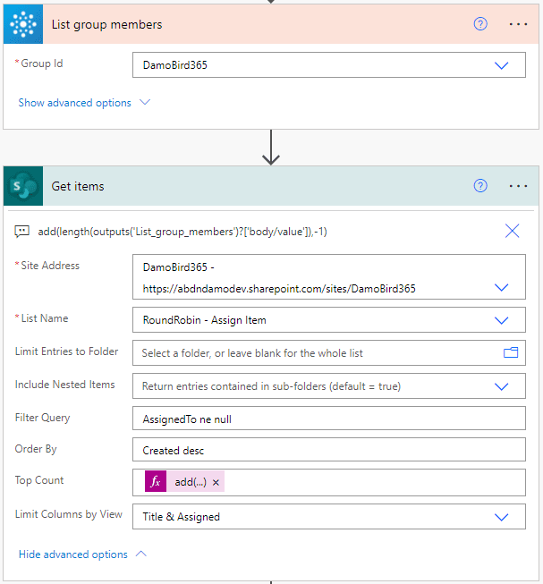Expand the Group Id dropdown

[x=501, y=65]
